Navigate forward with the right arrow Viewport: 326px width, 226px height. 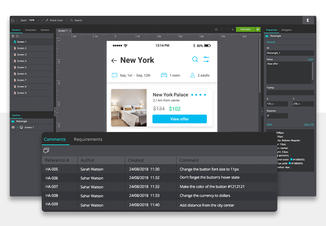(x=227, y=30)
